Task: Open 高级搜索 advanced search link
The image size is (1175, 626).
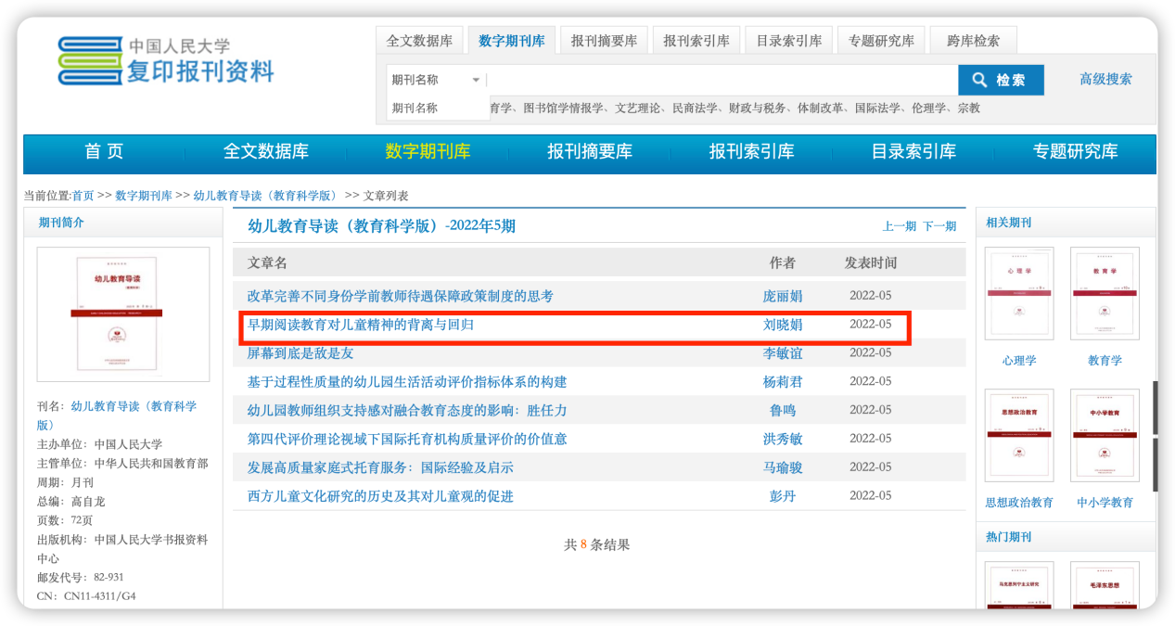Action: tap(1105, 79)
